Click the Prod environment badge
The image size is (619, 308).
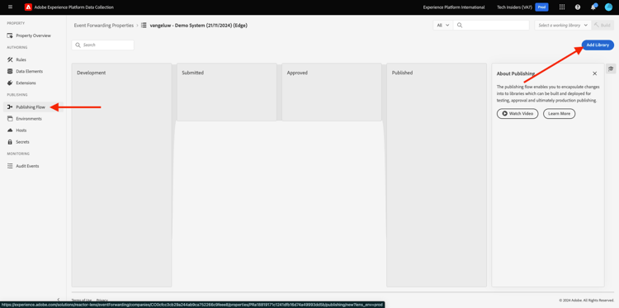tap(541, 7)
